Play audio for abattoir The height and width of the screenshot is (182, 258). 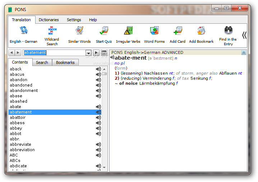(98, 117)
